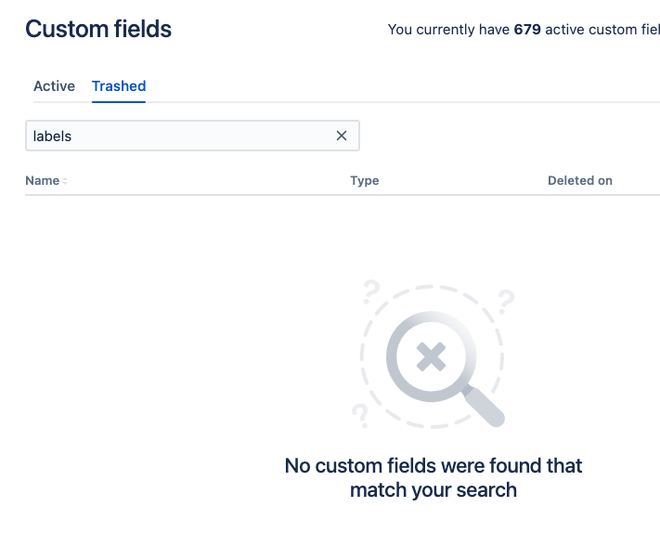
Task: Click the Deleted on column header
Action: tap(579, 181)
